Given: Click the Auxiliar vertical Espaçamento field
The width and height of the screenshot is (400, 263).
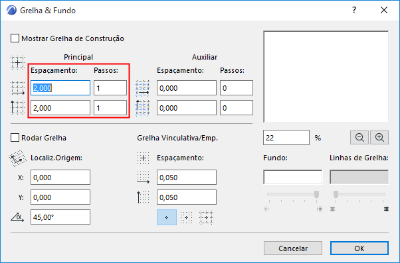Looking at the screenshot, I should (x=187, y=108).
